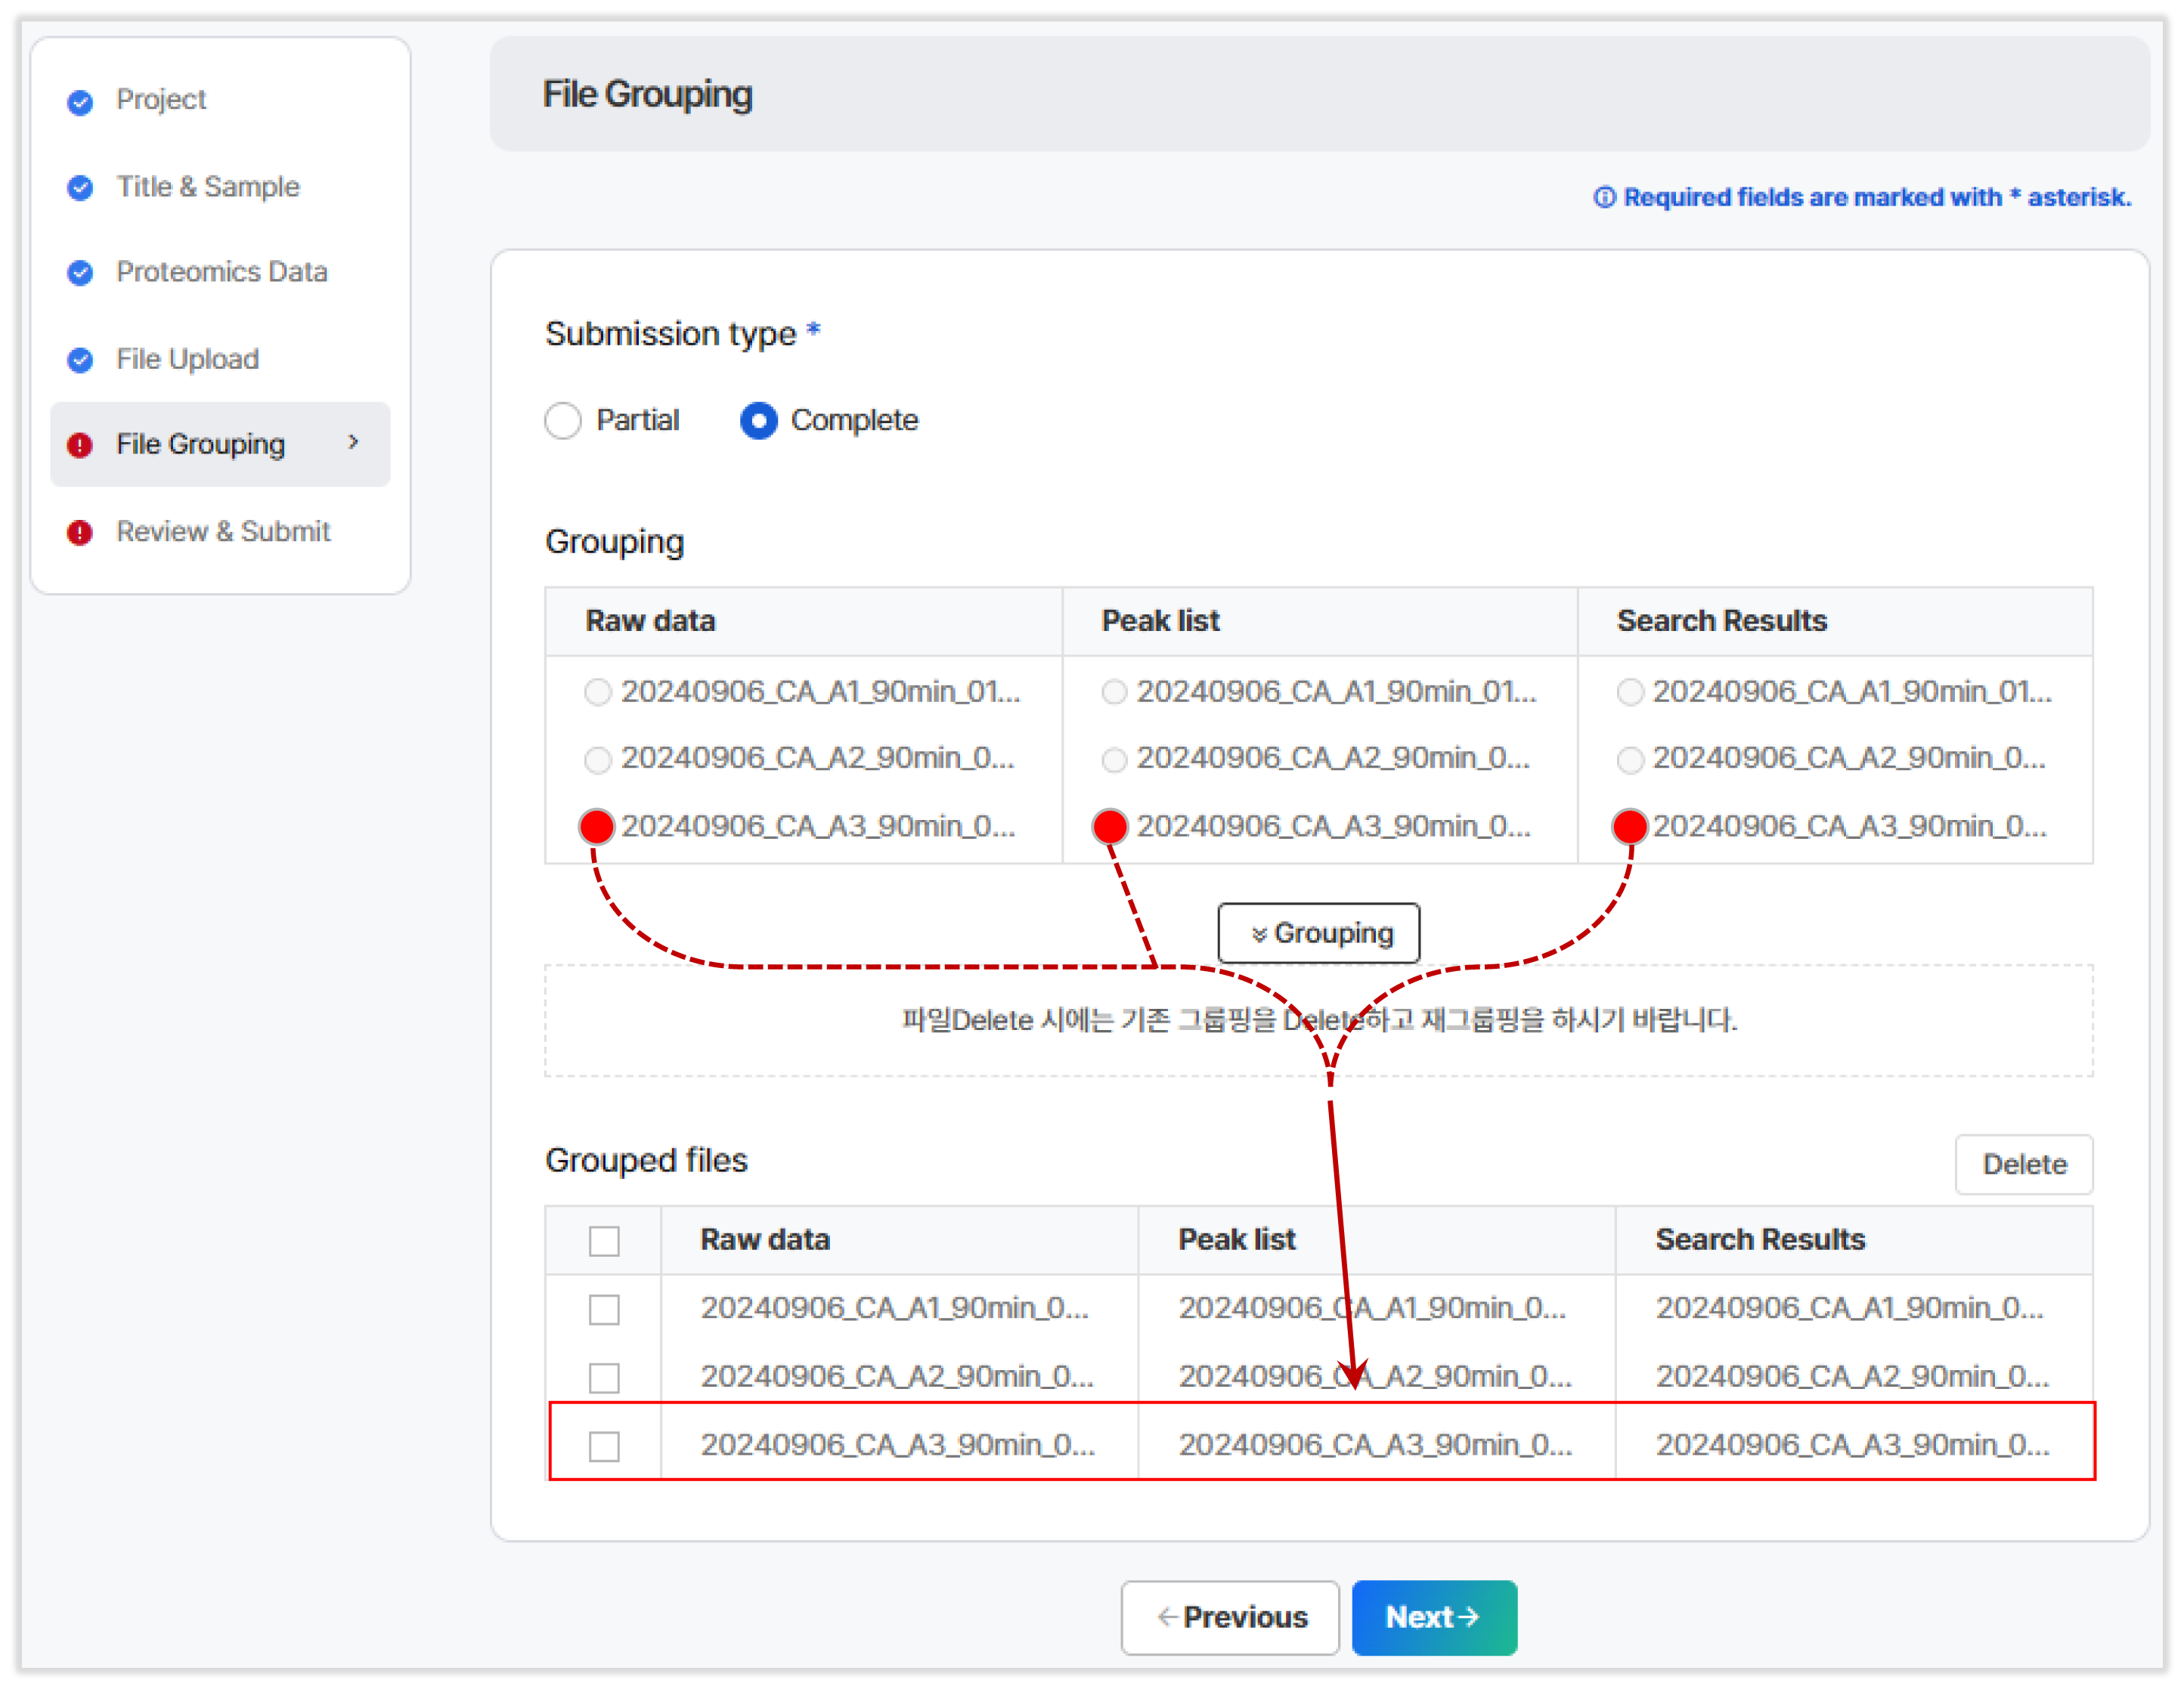The image size is (2184, 1689).
Task: Click the Next button
Action: point(1433,1617)
